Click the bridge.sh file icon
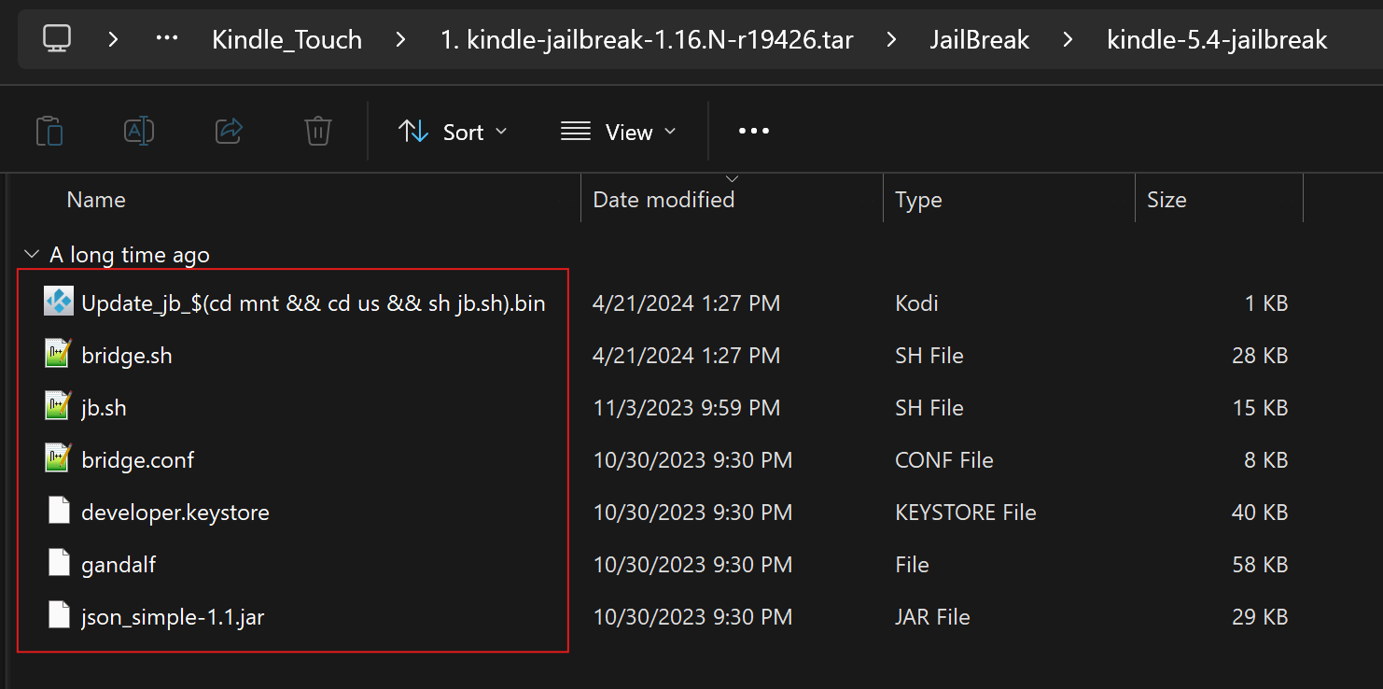 pyautogui.click(x=59, y=354)
